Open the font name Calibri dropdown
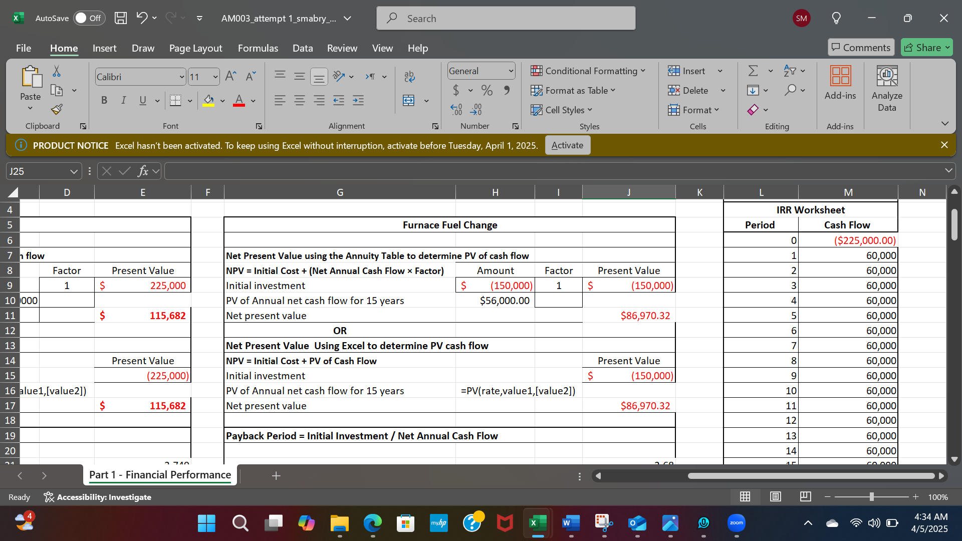This screenshot has height=541, width=962. [181, 77]
